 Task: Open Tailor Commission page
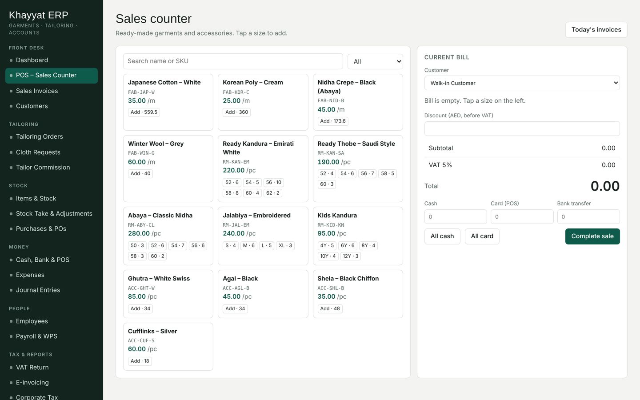coord(52,167)
